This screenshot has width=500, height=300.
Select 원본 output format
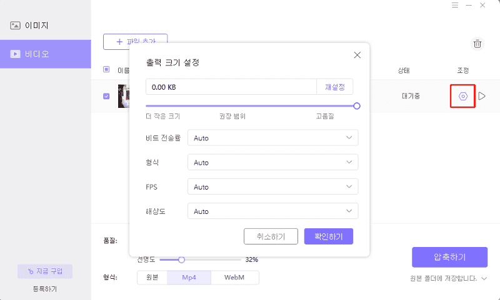(152, 278)
